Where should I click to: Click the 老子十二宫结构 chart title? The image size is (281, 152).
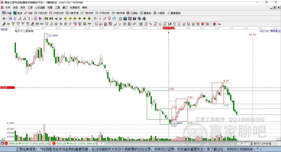[24, 31]
